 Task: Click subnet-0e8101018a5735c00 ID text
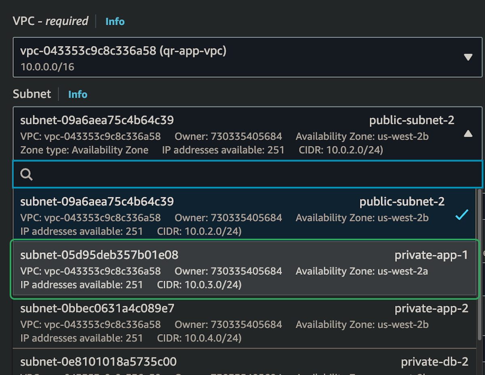coord(99,361)
